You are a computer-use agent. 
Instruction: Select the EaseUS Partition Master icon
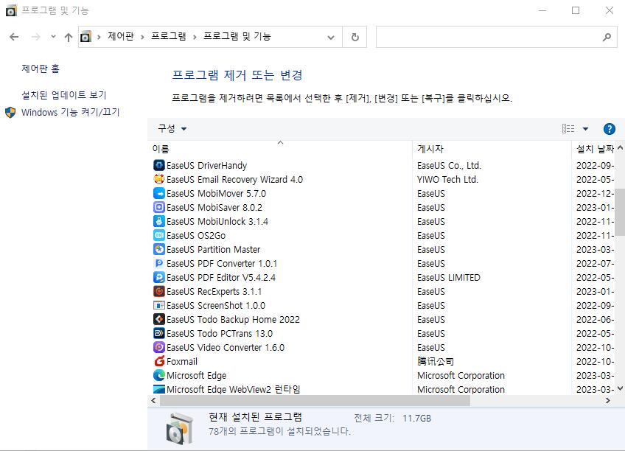point(158,249)
